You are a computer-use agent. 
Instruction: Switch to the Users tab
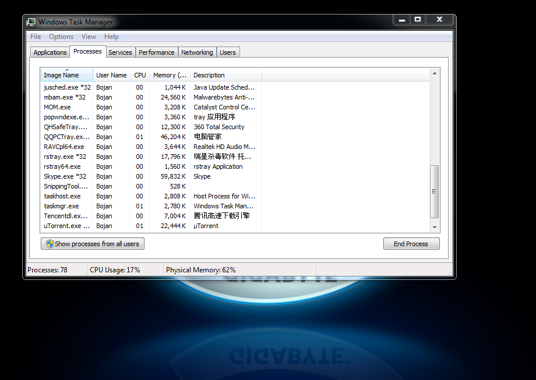point(228,52)
